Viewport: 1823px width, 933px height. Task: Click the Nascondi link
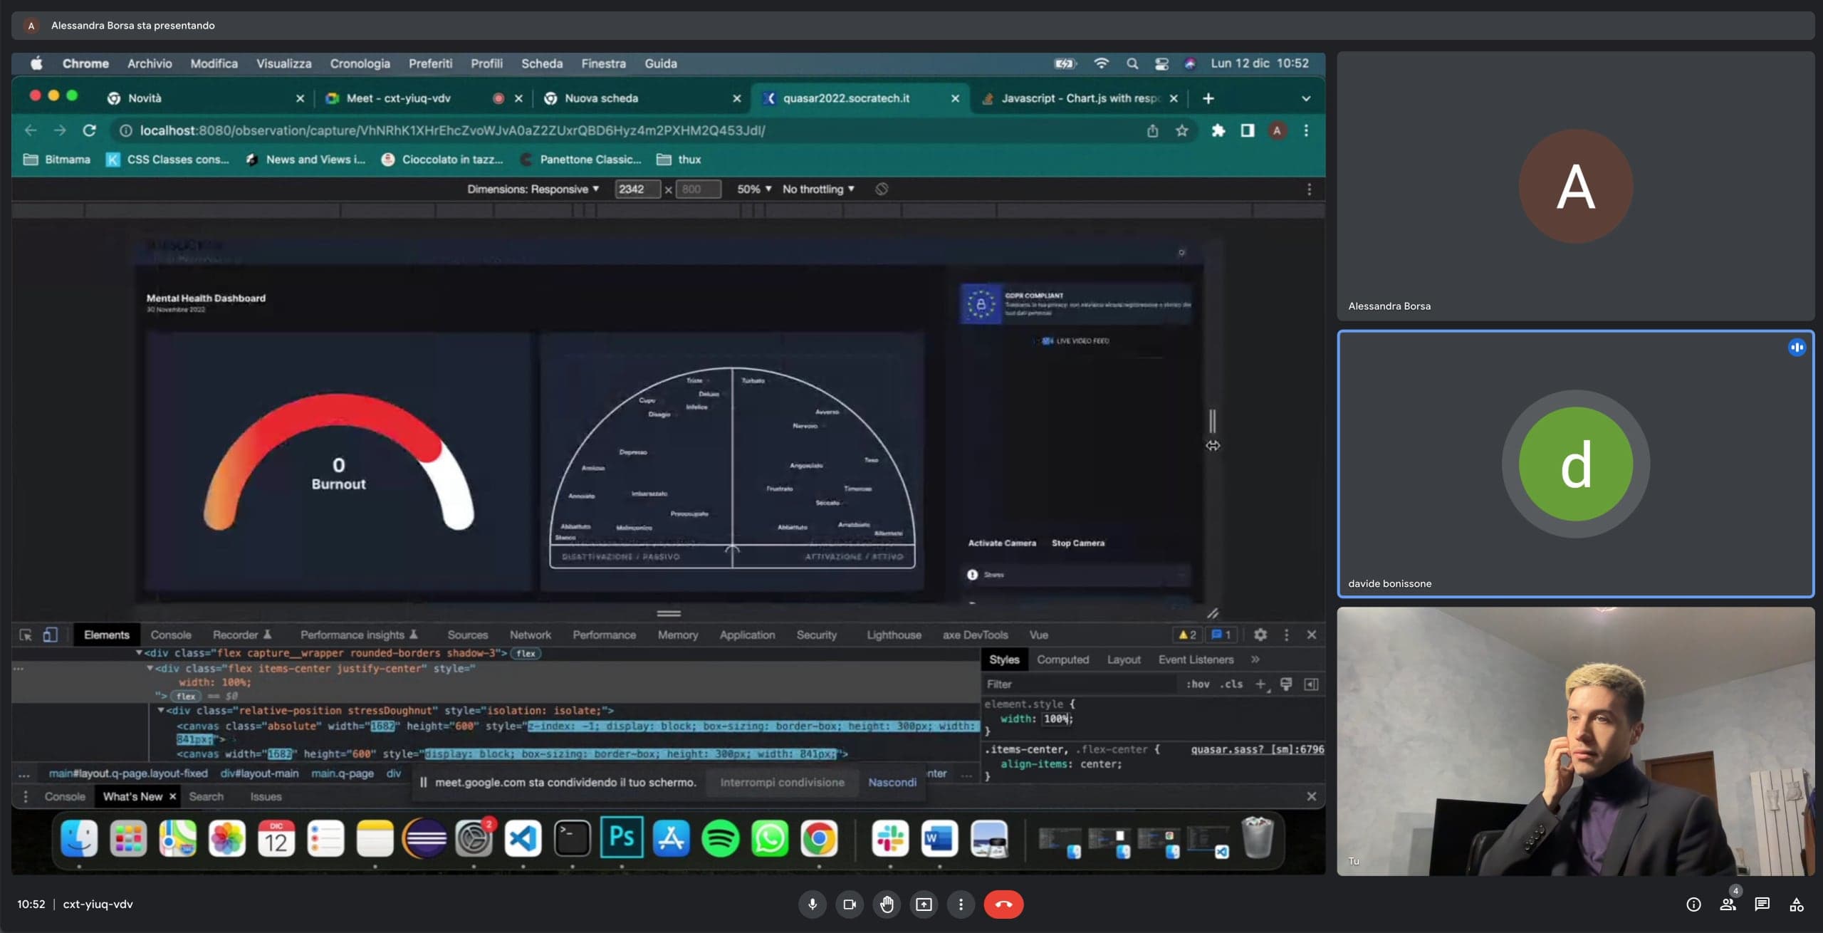(892, 782)
